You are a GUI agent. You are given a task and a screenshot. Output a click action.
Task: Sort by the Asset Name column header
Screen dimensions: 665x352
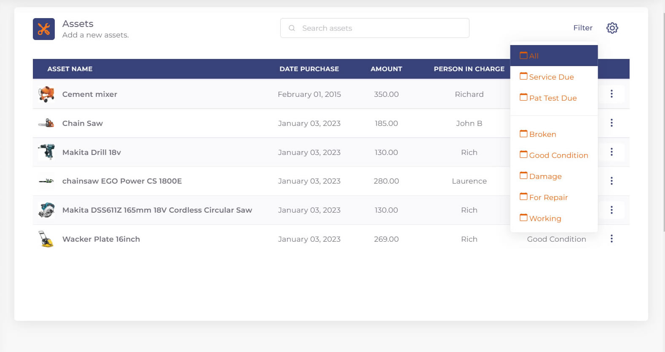point(70,69)
